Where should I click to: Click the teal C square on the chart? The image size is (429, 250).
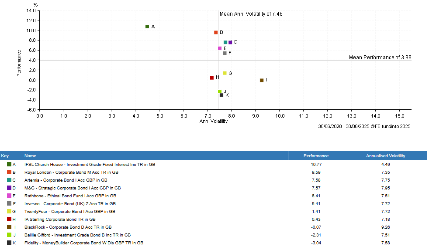click(225, 42)
